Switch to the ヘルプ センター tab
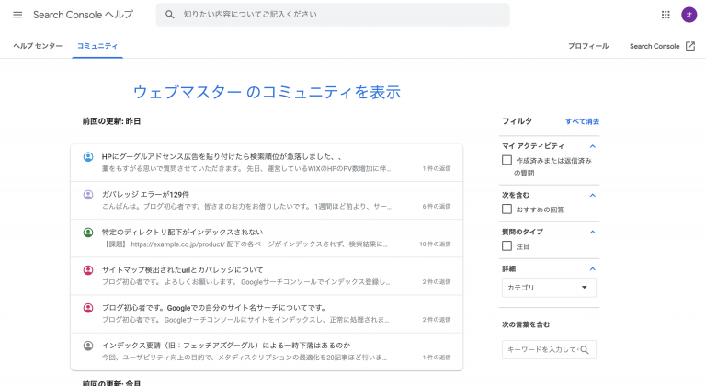 [38, 46]
